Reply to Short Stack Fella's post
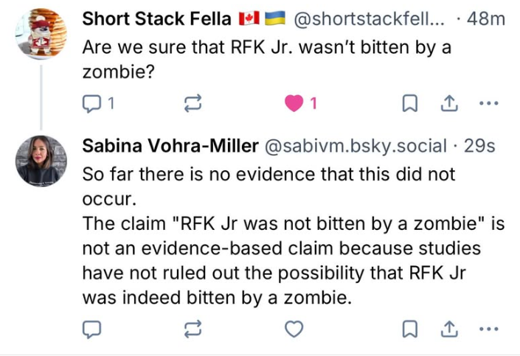Image resolution: width=520 pixels, height=356 pixels. pos(93,105)
